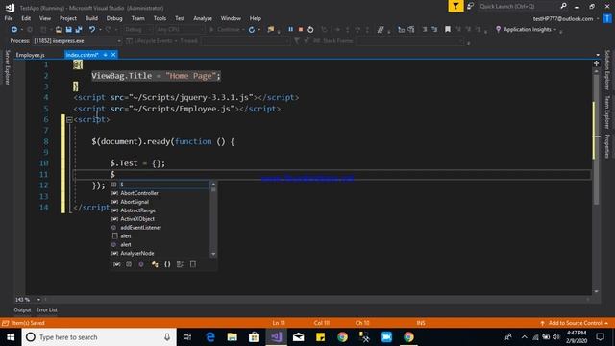Click the blue account avatar icon
Viewport: 615px width, 346px height.
tap(607, 18)
